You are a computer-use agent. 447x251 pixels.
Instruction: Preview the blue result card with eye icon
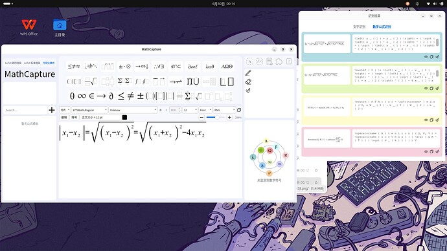(426, 57)
